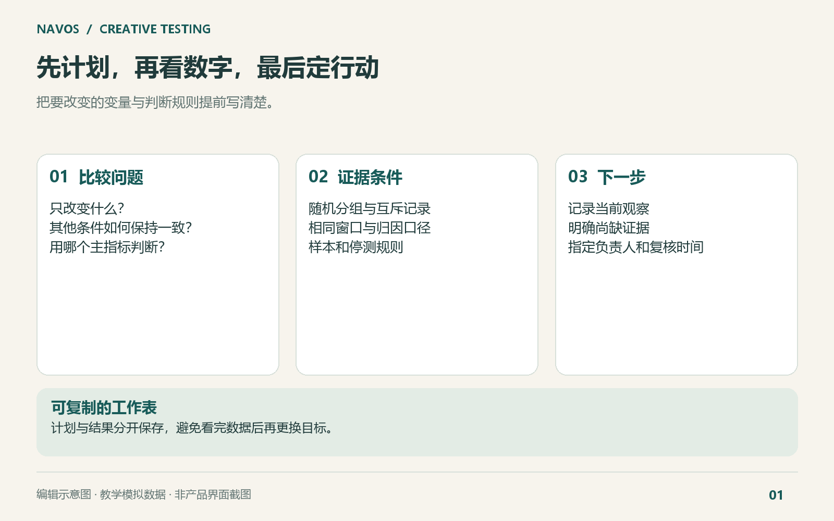Click the line 随机分组与互斥记录
The width and height of the screenshot is (834, 521).
(x=370, y=208)
